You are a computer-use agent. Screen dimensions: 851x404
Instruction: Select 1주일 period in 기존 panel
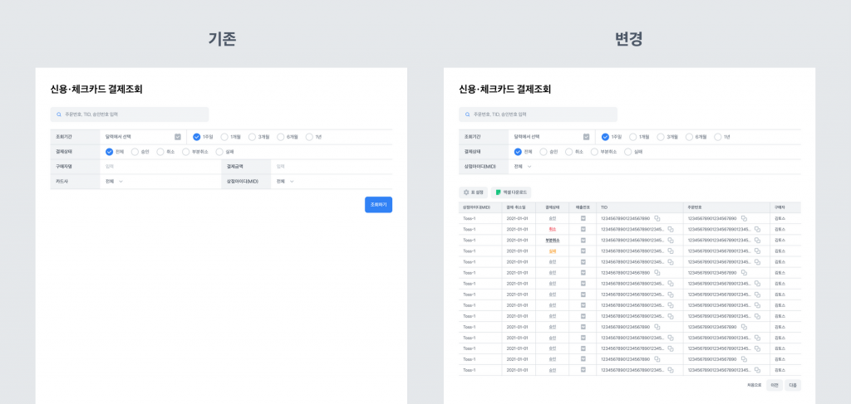pos(196,137)
